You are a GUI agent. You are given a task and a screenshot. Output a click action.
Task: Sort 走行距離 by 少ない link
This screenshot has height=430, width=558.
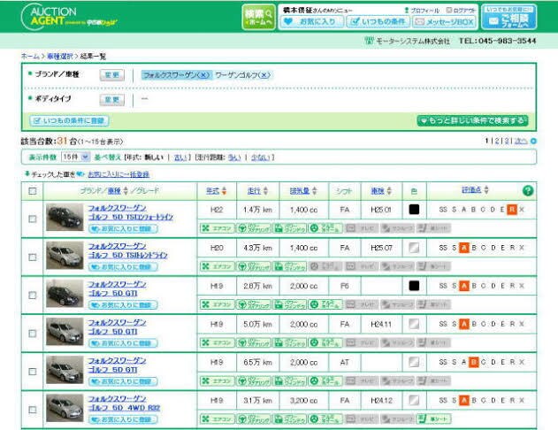coord(260,157)
